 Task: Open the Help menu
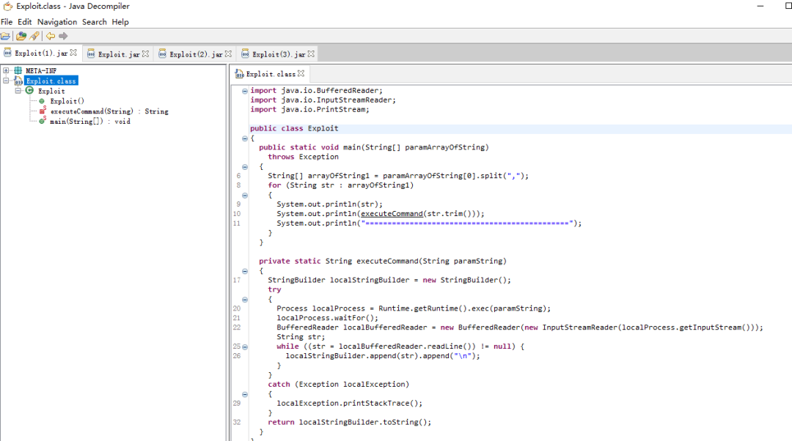pyautogui.click(x=120, y=22)
